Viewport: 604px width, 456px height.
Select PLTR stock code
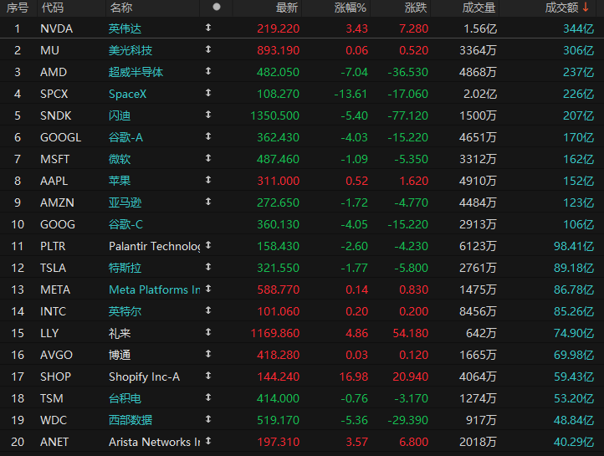(53, 246)
